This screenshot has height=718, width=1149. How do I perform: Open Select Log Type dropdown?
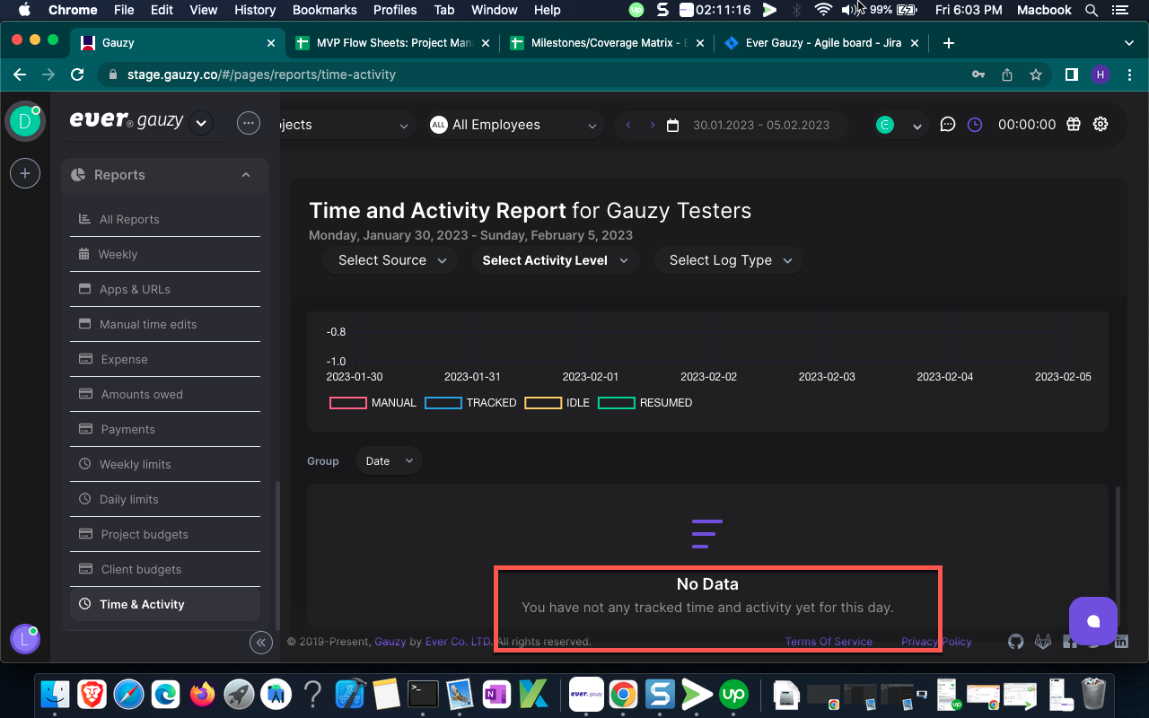(729, 260)
